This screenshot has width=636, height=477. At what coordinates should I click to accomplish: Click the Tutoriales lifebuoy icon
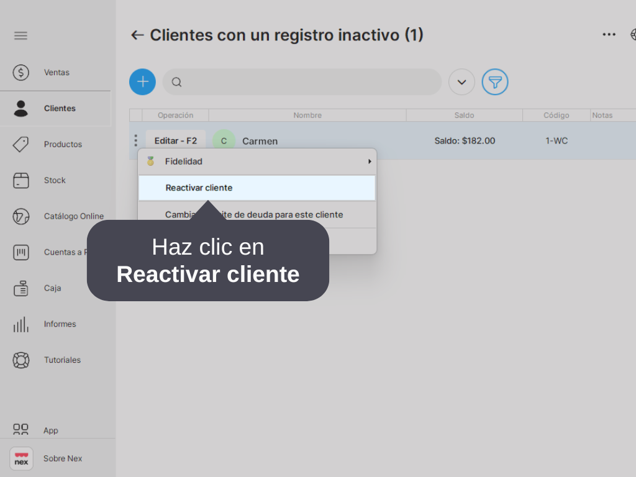pyautogui.click(x=20, y=360)
